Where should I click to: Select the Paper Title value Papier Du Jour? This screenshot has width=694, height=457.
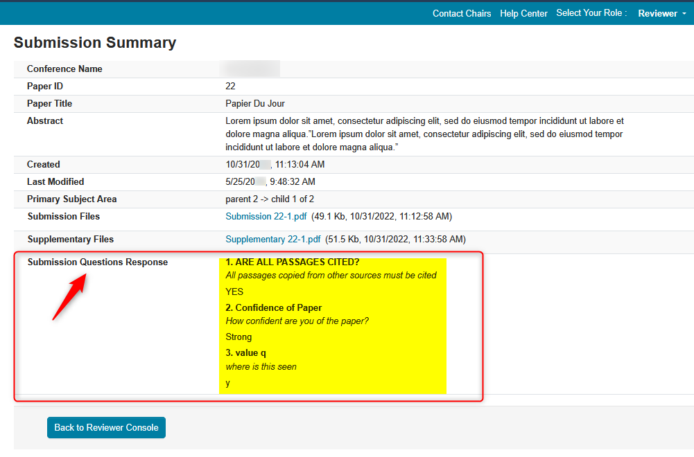255,104
